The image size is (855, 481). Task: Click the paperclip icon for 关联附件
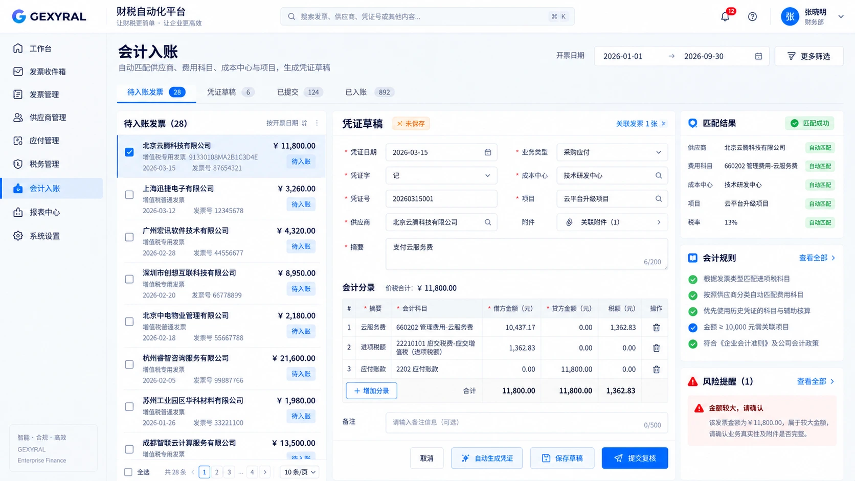(x=569, y=222)
